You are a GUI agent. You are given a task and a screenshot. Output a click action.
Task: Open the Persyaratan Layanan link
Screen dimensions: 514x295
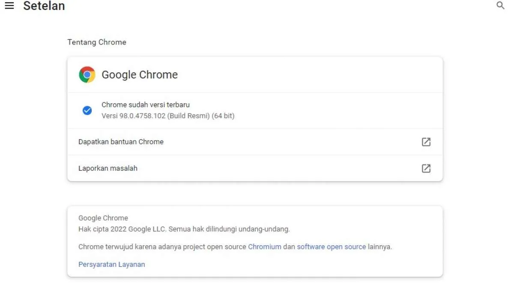(111, 264)
